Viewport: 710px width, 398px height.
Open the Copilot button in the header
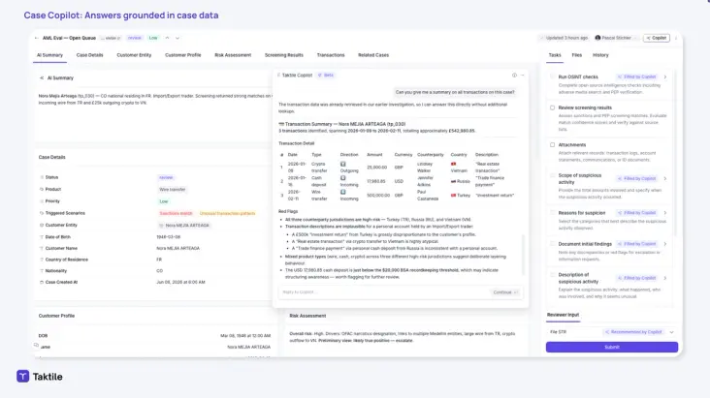(x=656, y=38)
